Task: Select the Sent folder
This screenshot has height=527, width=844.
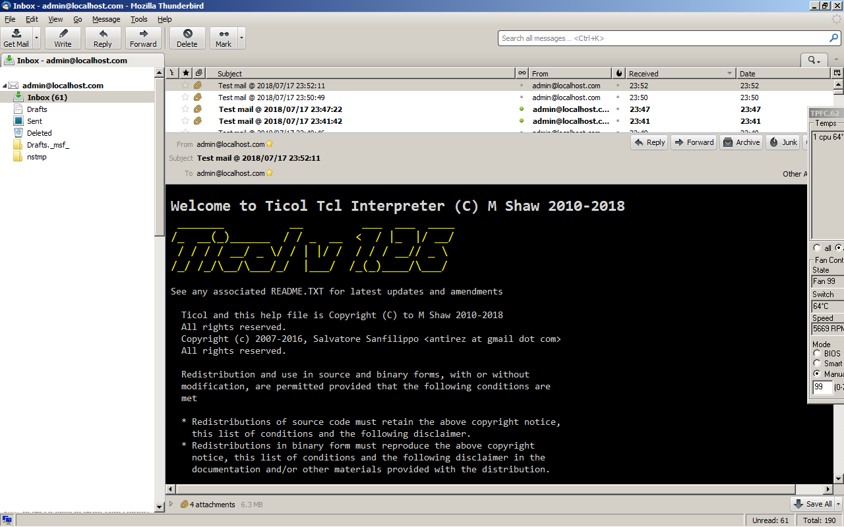Action: [34, 121]
